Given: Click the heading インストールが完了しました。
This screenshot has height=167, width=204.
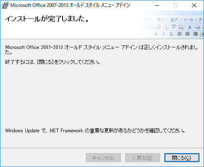Looking at the screenshot, I should (x=47, y=19).
